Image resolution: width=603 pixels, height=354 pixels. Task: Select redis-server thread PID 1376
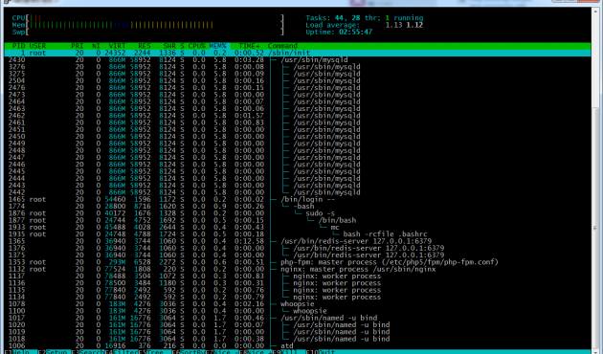(298, 249)
